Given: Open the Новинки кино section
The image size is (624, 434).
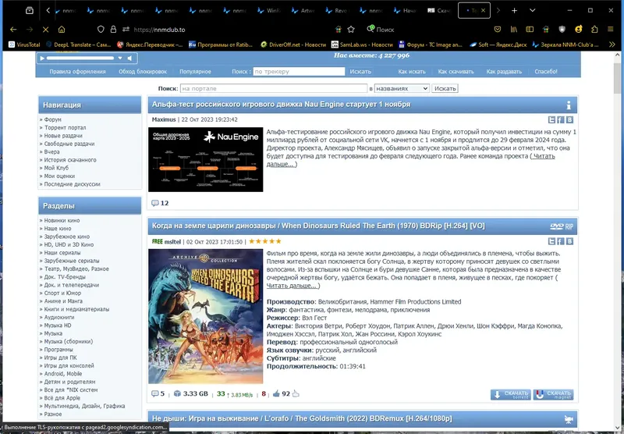Looking at the screenshot, I should pyautogui.click(x=62, y=220).
